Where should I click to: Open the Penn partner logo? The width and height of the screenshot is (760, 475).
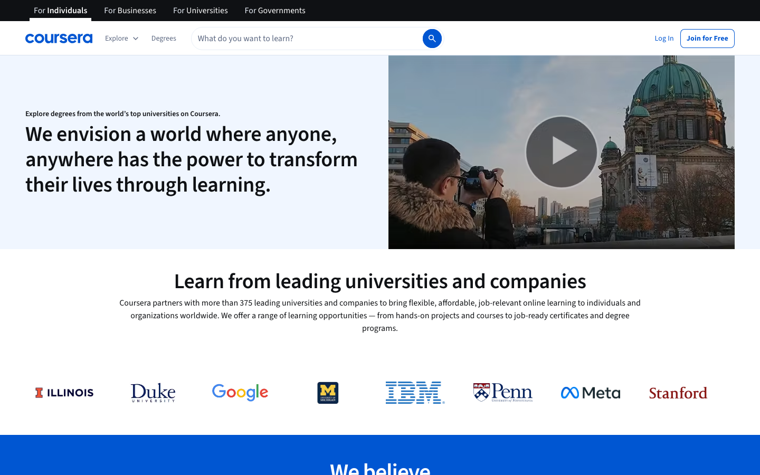(x=503, y=393)
